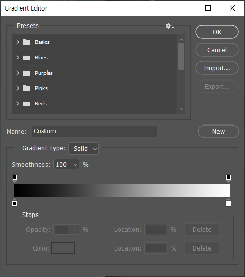
Task: Click the Import... button
Action: (x=217, y=68)
